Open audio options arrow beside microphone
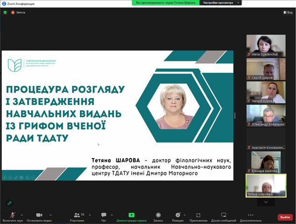This screenshot has height=224, width=296. [22, 215]
